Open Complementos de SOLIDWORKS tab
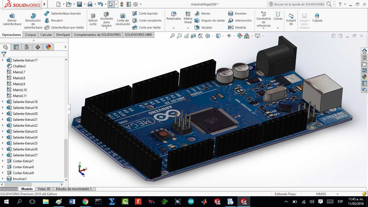Screen dimensions: 368x207 tap(98, 35)
